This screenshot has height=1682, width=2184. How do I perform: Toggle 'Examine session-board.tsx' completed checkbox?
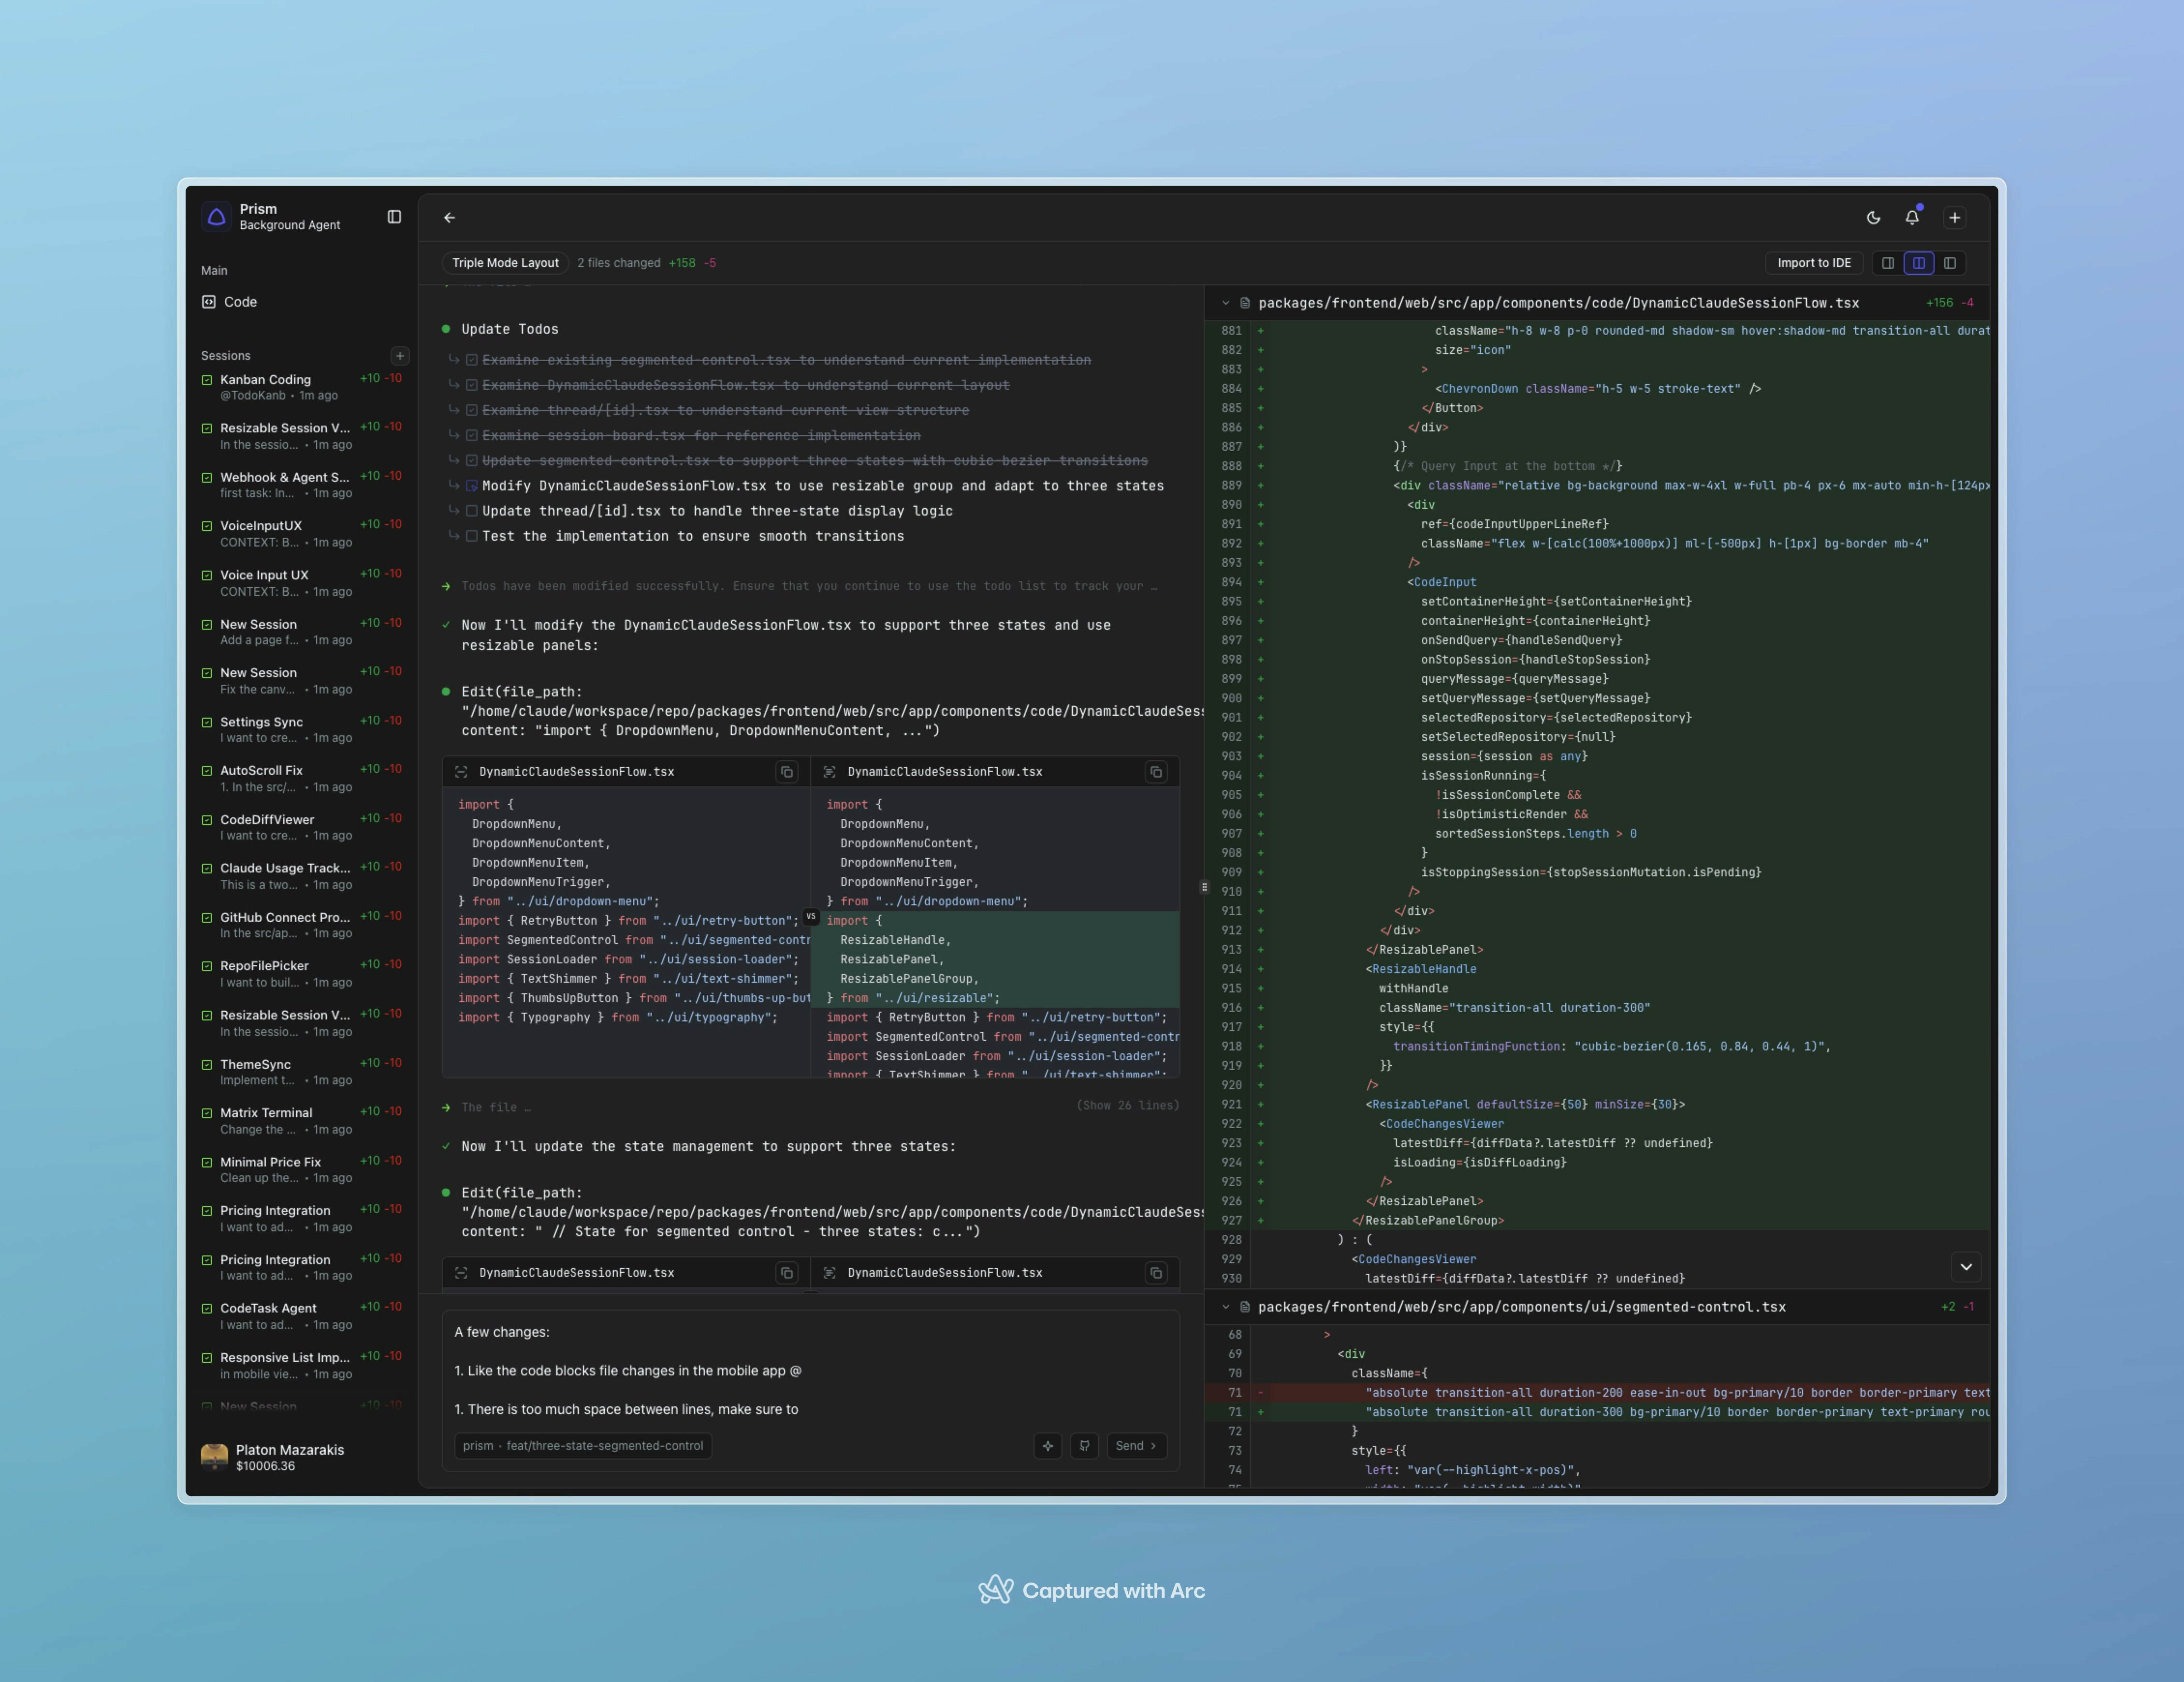[x=471, y=434]
